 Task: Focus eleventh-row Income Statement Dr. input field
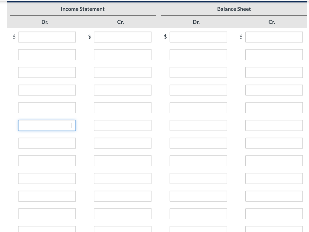pyautogui.click(x=47, y=214)
